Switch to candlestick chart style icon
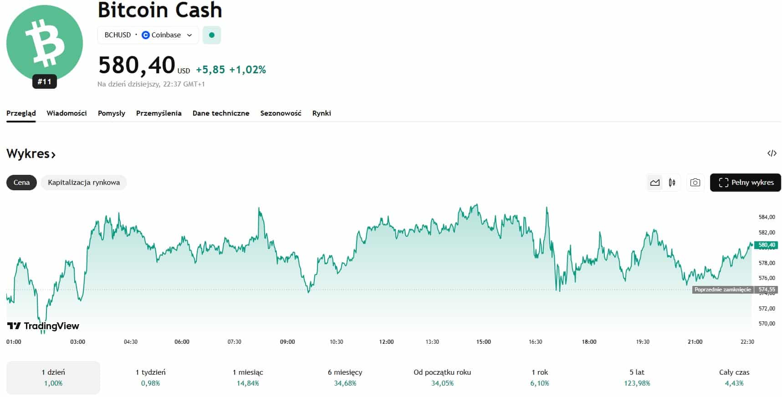Viewport: 782px width, 397px height. tap(672, 183)
